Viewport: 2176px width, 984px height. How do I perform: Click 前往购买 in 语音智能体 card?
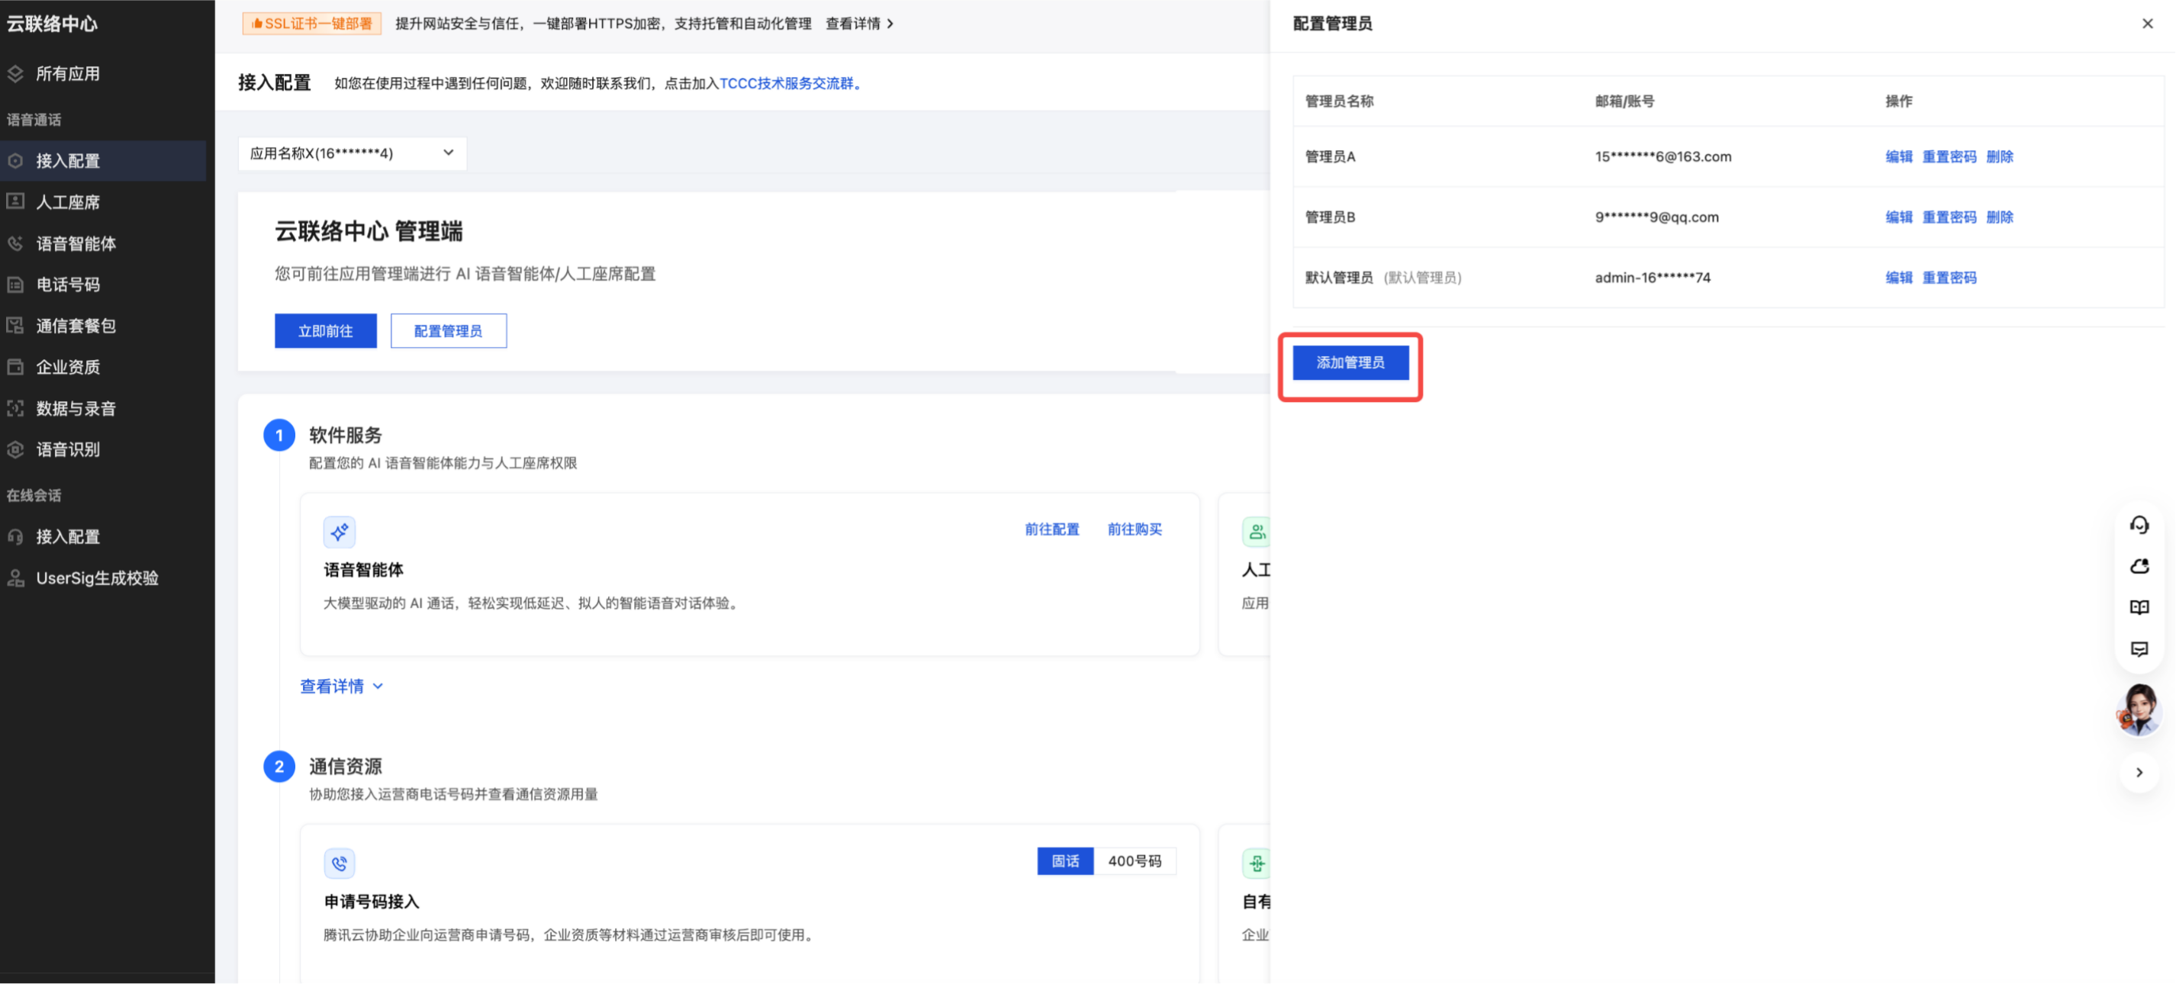[x=1135, y=529]
